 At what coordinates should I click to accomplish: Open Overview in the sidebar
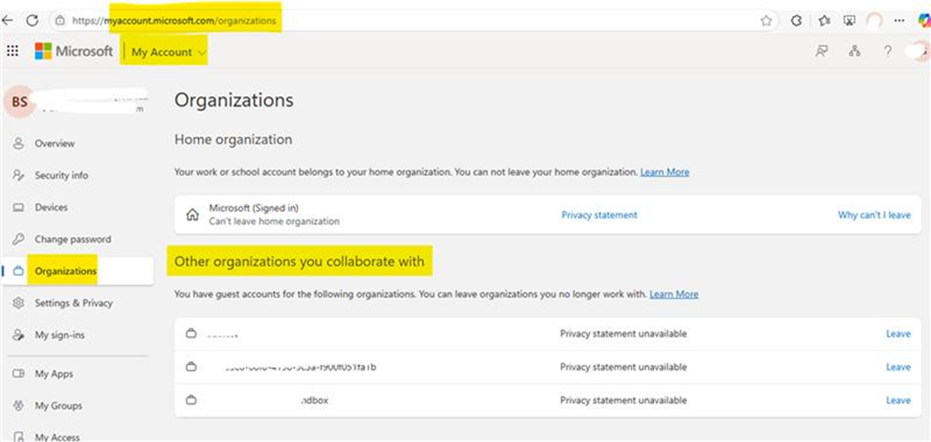coord(54,144)
